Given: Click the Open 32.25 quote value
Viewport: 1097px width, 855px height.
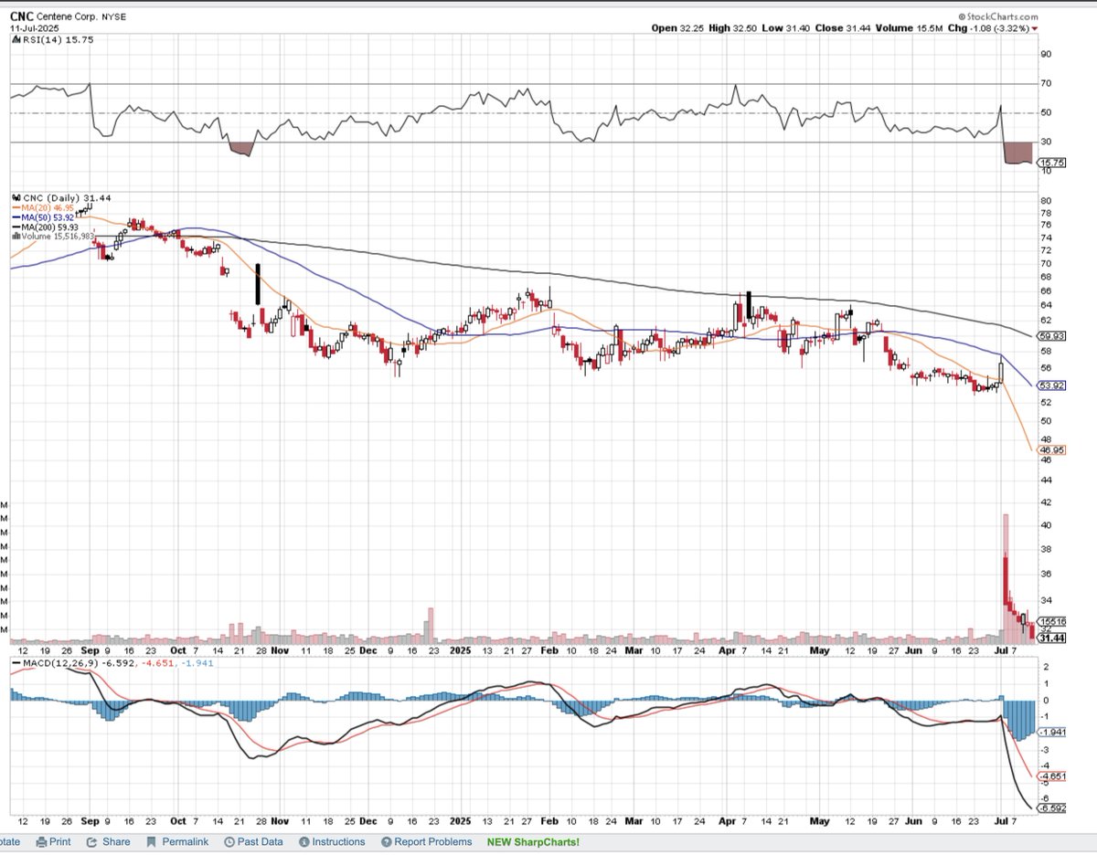Looking at the screenshot, I should (676, 28).
